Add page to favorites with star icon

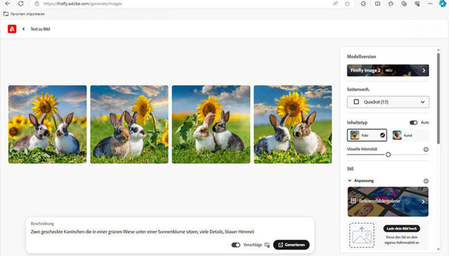point(347,4)
